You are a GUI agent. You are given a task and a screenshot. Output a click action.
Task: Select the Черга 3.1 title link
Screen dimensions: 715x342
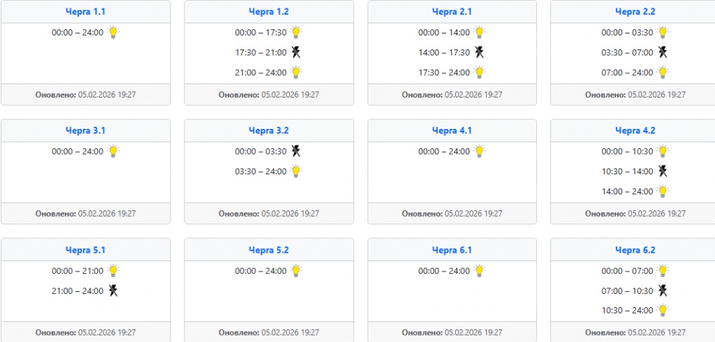pyautogui.click(x=85, y=130)
